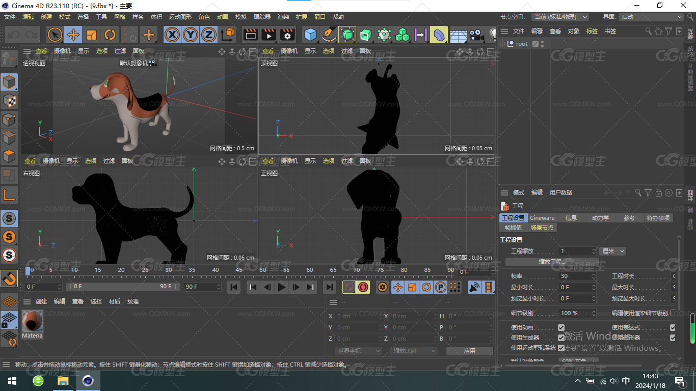
Task: Toggle the 使用动画 checkbox
Action: coord(561,327)
